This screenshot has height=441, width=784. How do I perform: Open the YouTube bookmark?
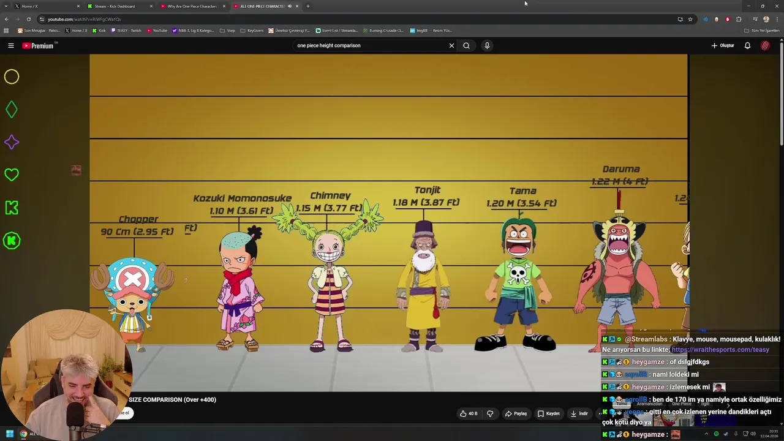pyautogui.click(x=156, y=30)
